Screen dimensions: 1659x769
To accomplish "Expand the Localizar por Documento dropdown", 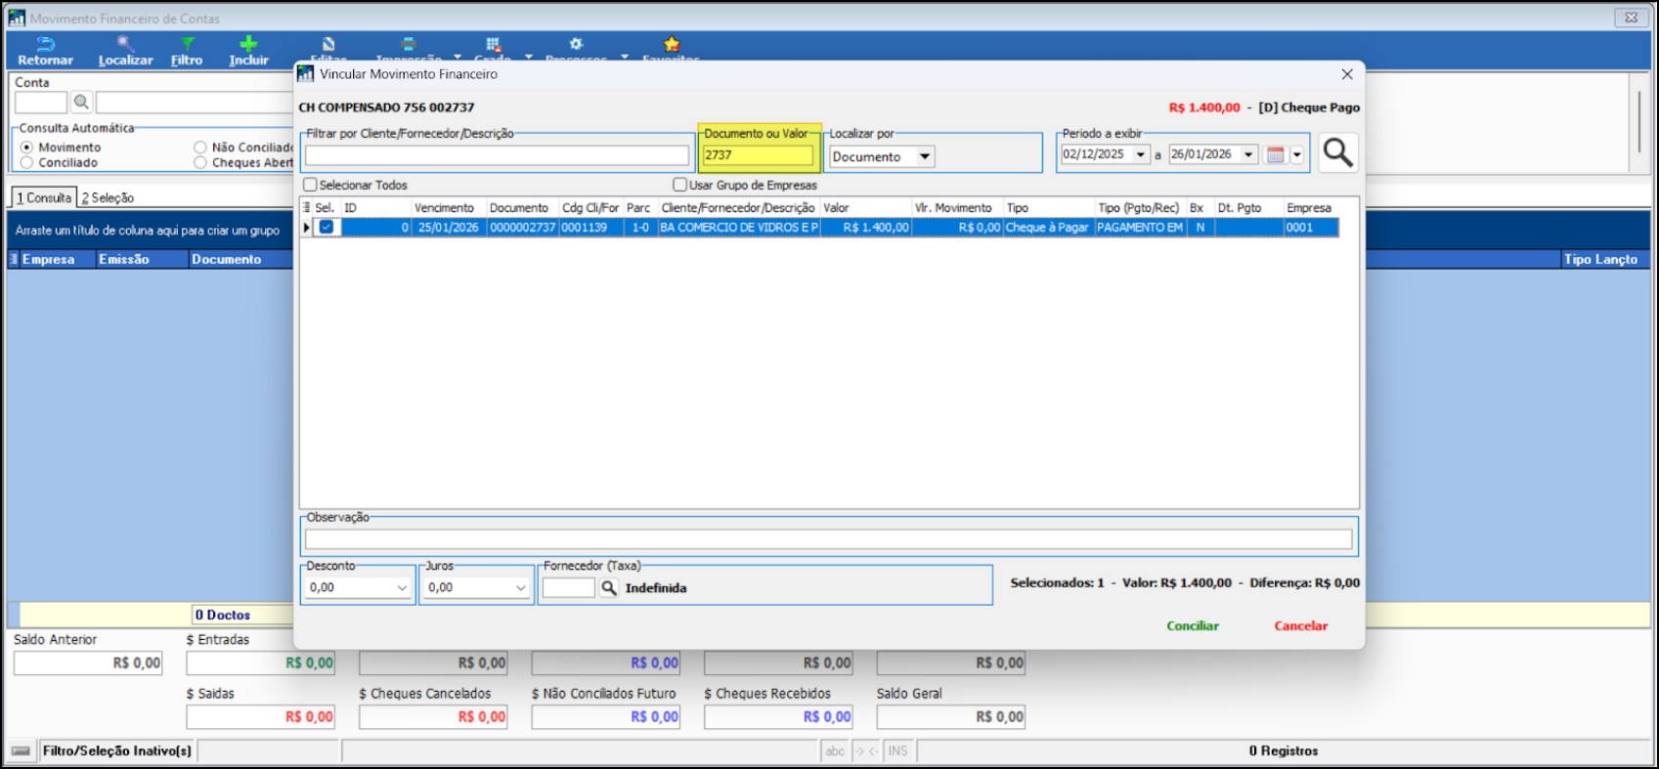I will (924, 156).
